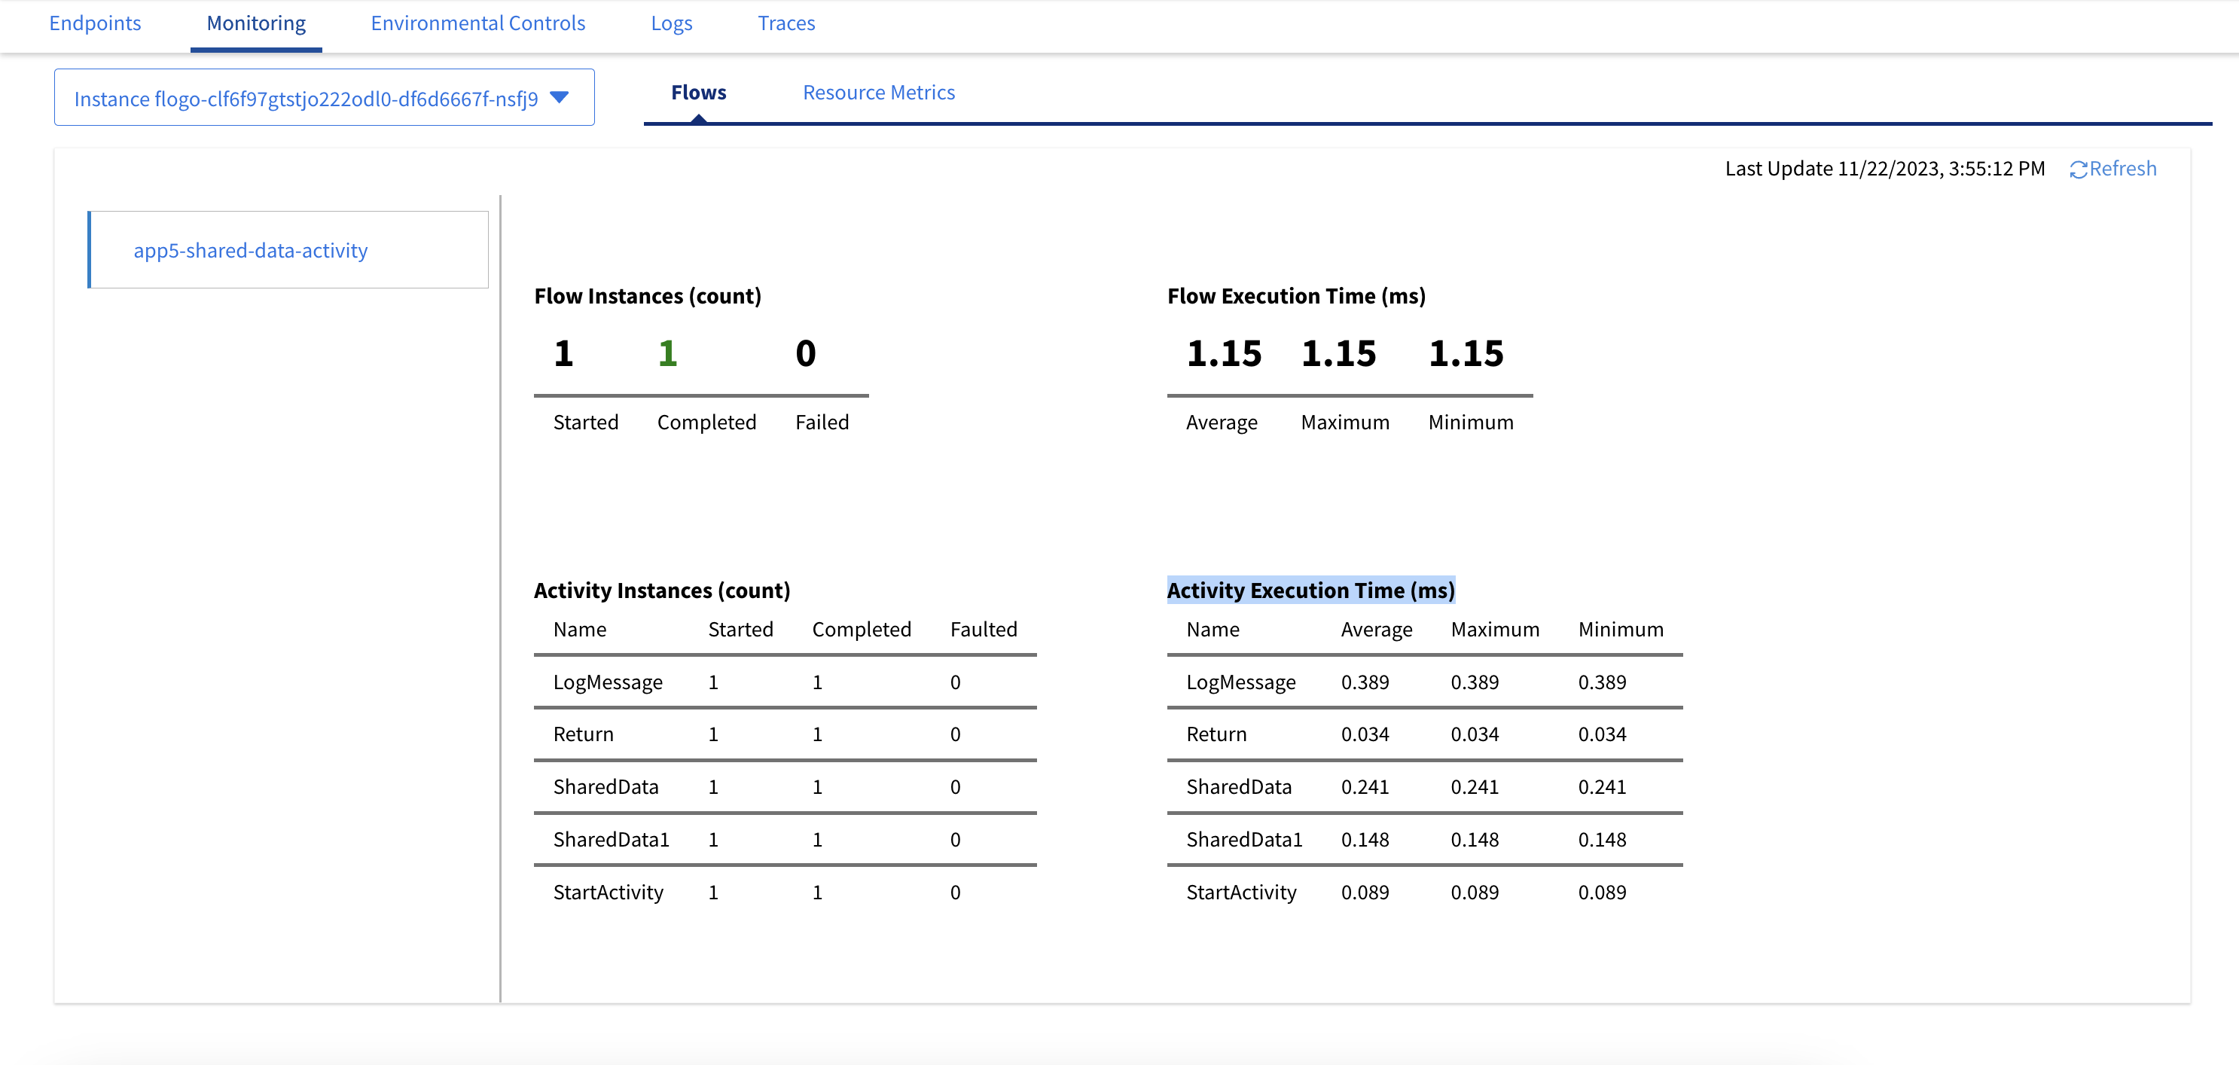Select the Monitoring tab
The image size is (2239, 1065).
point(255,23)
